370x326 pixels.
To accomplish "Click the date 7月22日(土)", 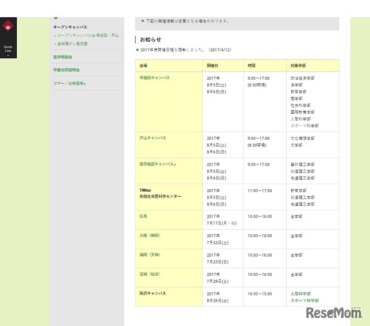I will tap(217, 242).
